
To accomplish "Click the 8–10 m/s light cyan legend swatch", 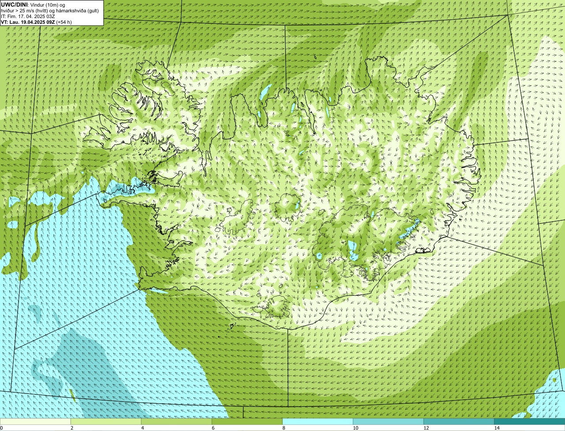I will pyautogui.click(x=318, y=421).
